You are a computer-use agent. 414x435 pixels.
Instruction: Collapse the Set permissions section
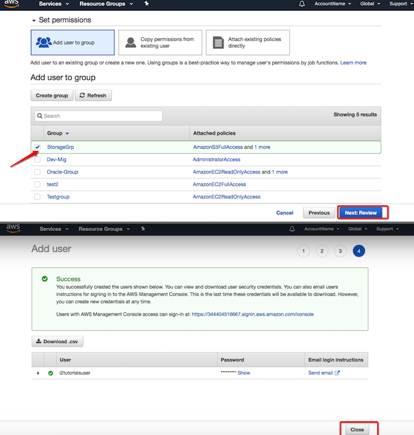click(x=34, y=21)
